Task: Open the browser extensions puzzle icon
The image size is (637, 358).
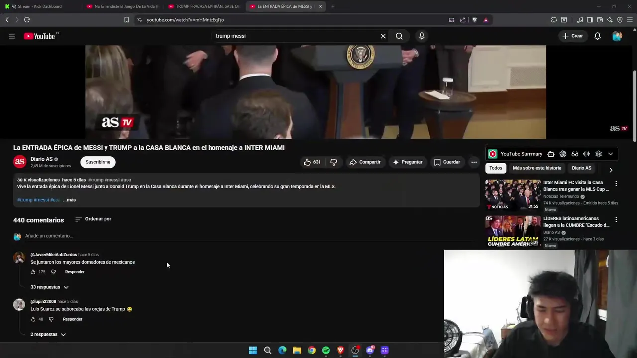Action: 554,20
